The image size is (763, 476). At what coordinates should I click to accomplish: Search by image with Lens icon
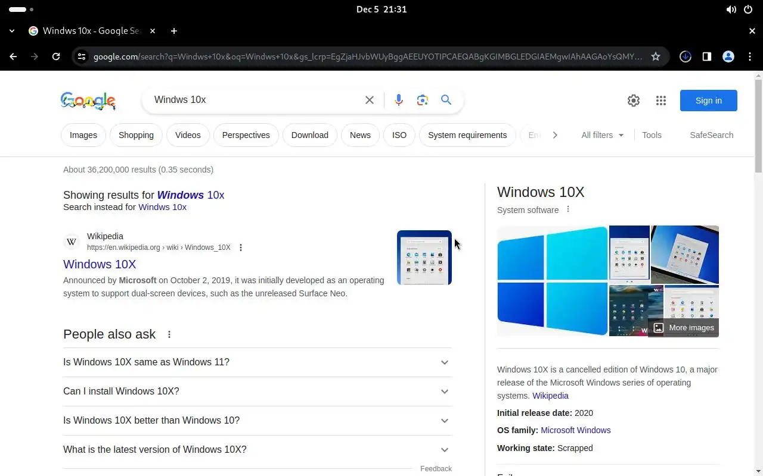pyautogui.click(x=423, y=100)
